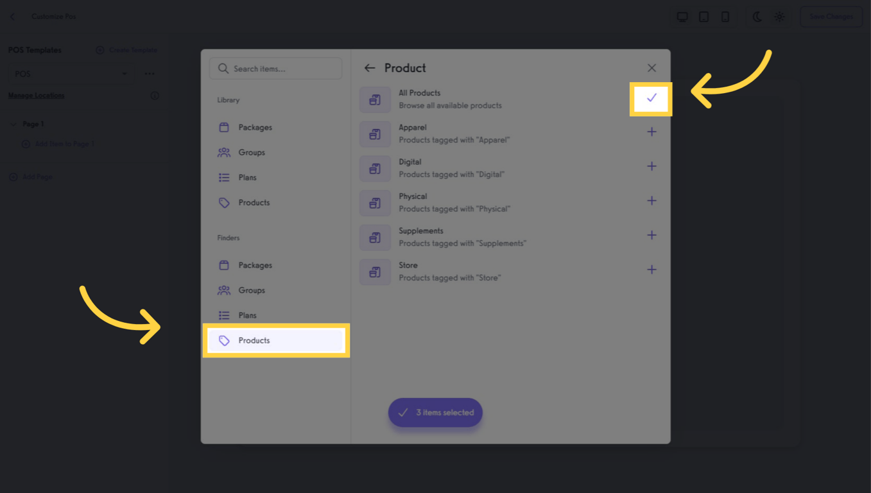Deselect the All Products checkmark

coord(651,98)
